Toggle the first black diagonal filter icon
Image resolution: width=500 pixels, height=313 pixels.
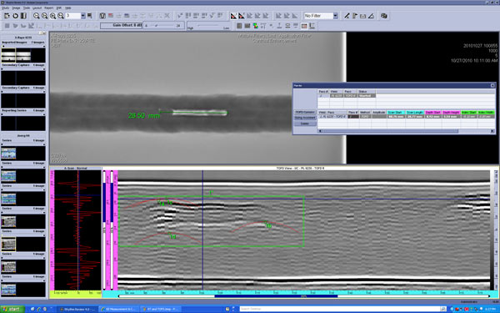click(233, 16)
